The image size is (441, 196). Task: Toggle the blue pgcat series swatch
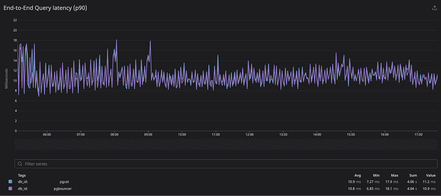10,182
